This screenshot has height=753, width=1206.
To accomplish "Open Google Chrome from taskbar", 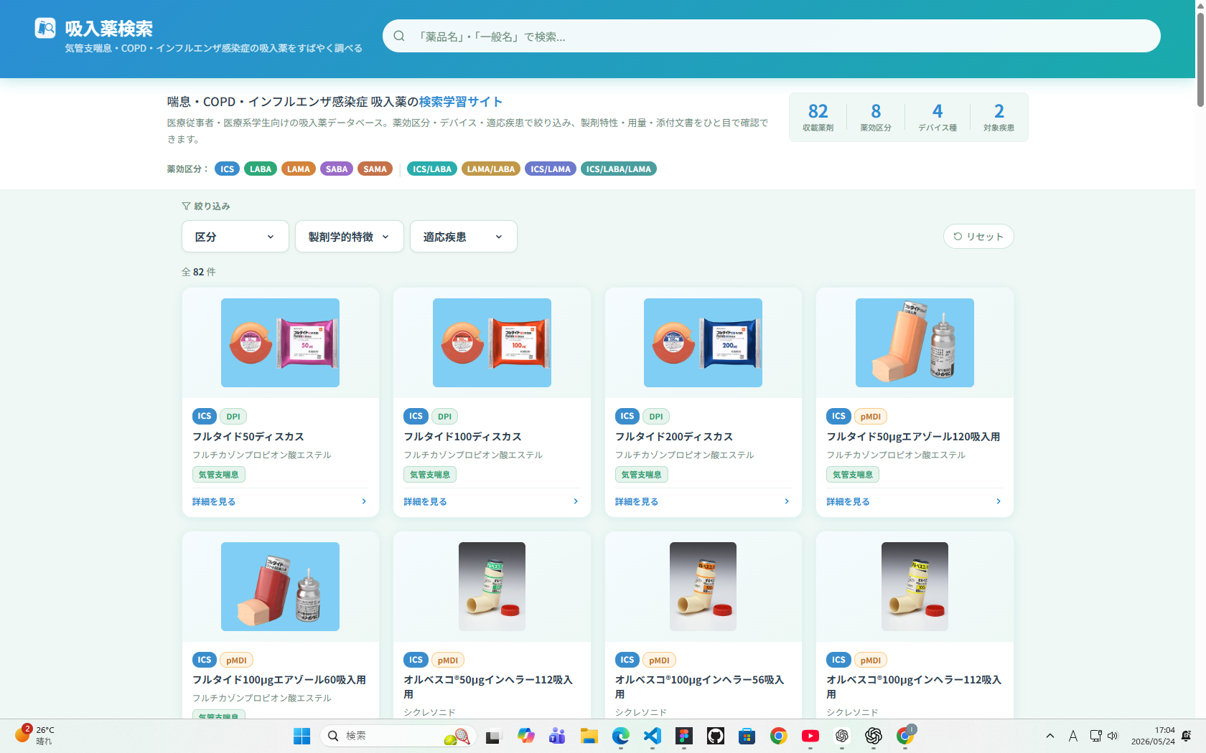I will [x=779, y=736].
